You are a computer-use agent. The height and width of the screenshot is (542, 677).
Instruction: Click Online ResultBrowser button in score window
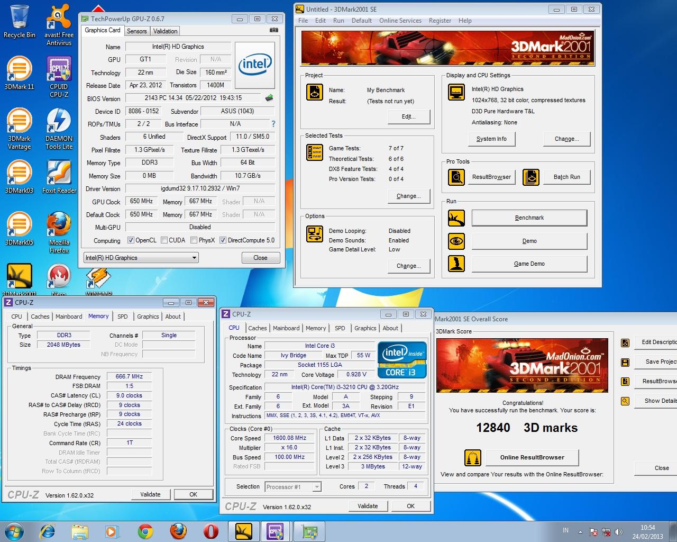pos(532,457)
